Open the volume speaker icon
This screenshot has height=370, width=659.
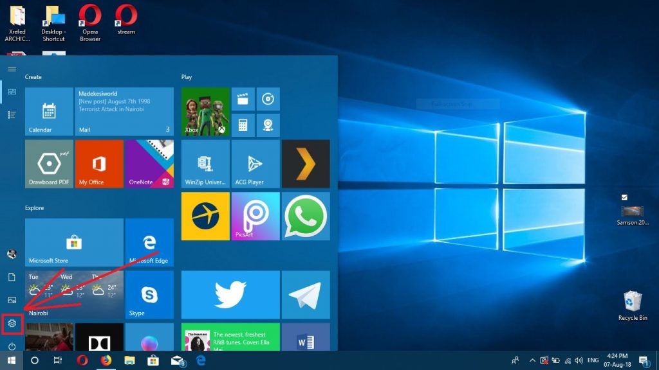pos(579,360)
